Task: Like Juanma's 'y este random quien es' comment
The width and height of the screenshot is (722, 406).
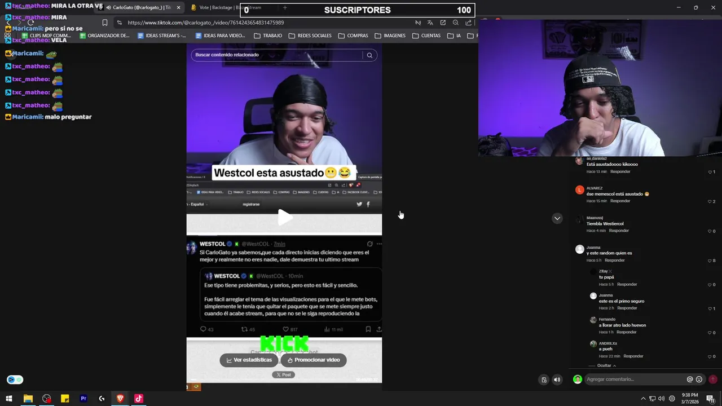Action: coord(710,261)
